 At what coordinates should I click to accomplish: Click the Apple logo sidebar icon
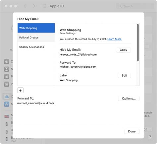[7, 62]
